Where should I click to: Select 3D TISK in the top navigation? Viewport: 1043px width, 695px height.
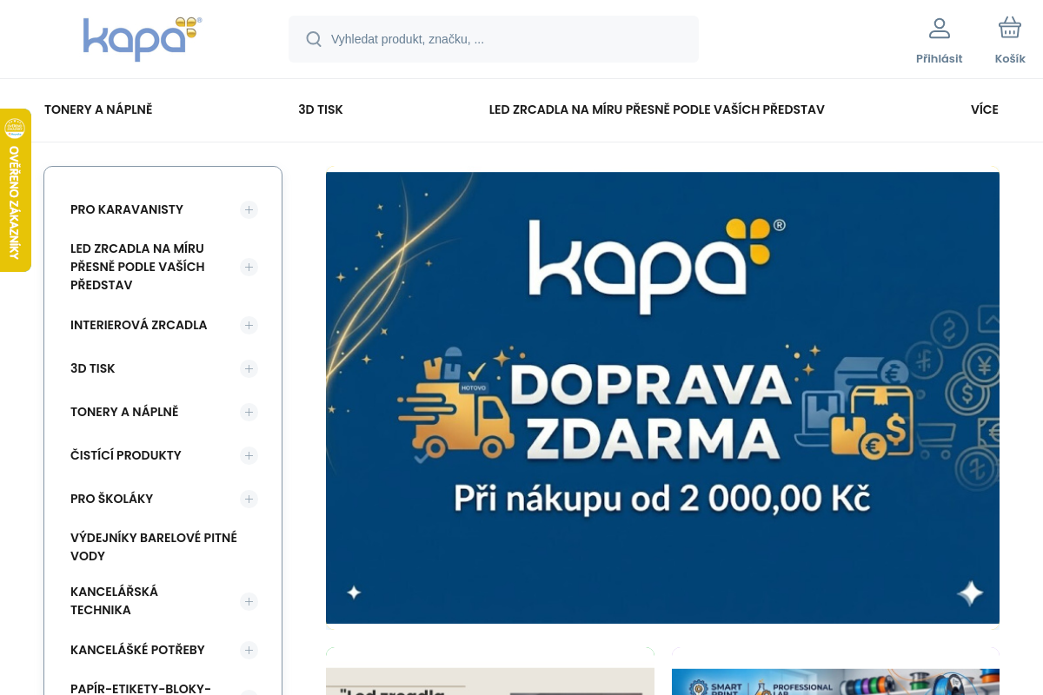[x=320, y=109]
